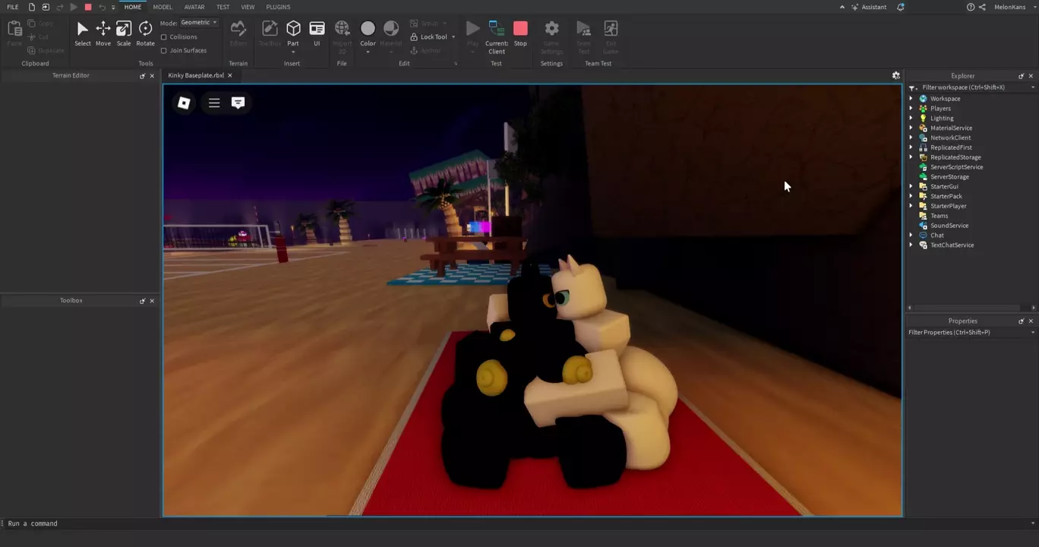Select the Move tool in the ribbon
The image size is (1039, 547).
tap(103, 33)
